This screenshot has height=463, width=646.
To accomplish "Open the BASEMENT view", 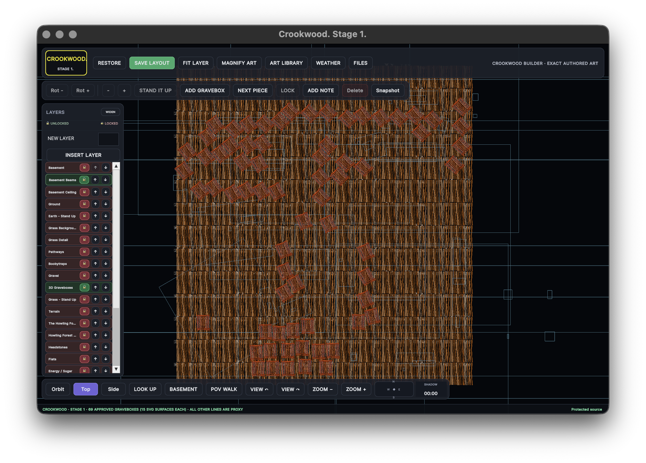I will tap(183, 389).
